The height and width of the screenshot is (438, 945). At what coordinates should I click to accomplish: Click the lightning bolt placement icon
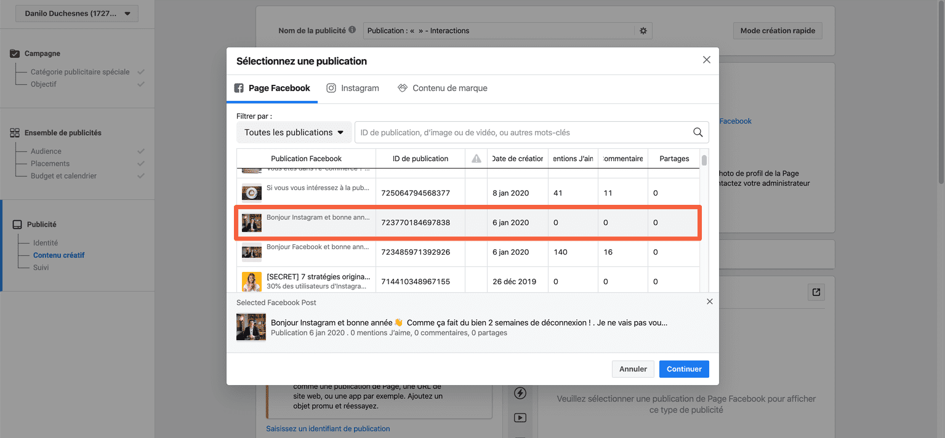click(x=520, y=393)
